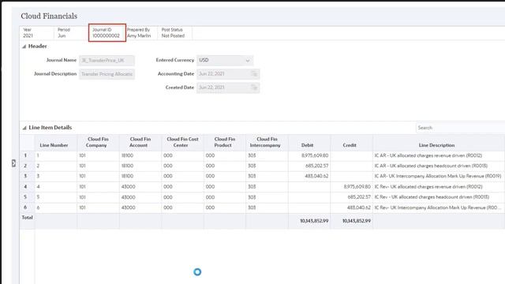Screen dimensions: 505x284
Task: Click the Cloud Fin Cost Center header
Action: pyautogui.click(x=182, y=142)
